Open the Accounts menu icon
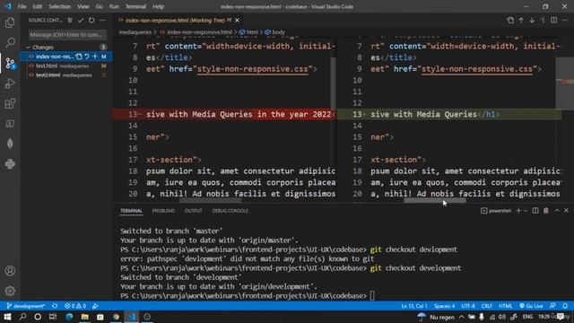This screenshot has height=323, width=574. 10,271
